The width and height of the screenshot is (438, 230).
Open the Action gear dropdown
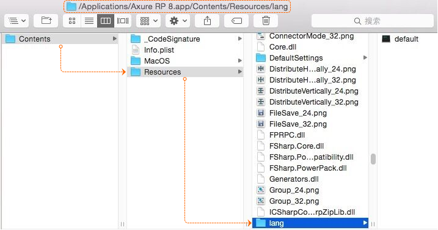(x=178, y=21)
